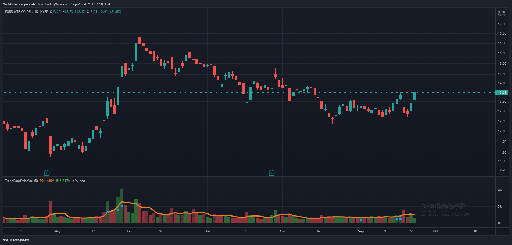The image size is (512, 245).
Task: Select the USD currency button
Action: (x=502, y=12)
